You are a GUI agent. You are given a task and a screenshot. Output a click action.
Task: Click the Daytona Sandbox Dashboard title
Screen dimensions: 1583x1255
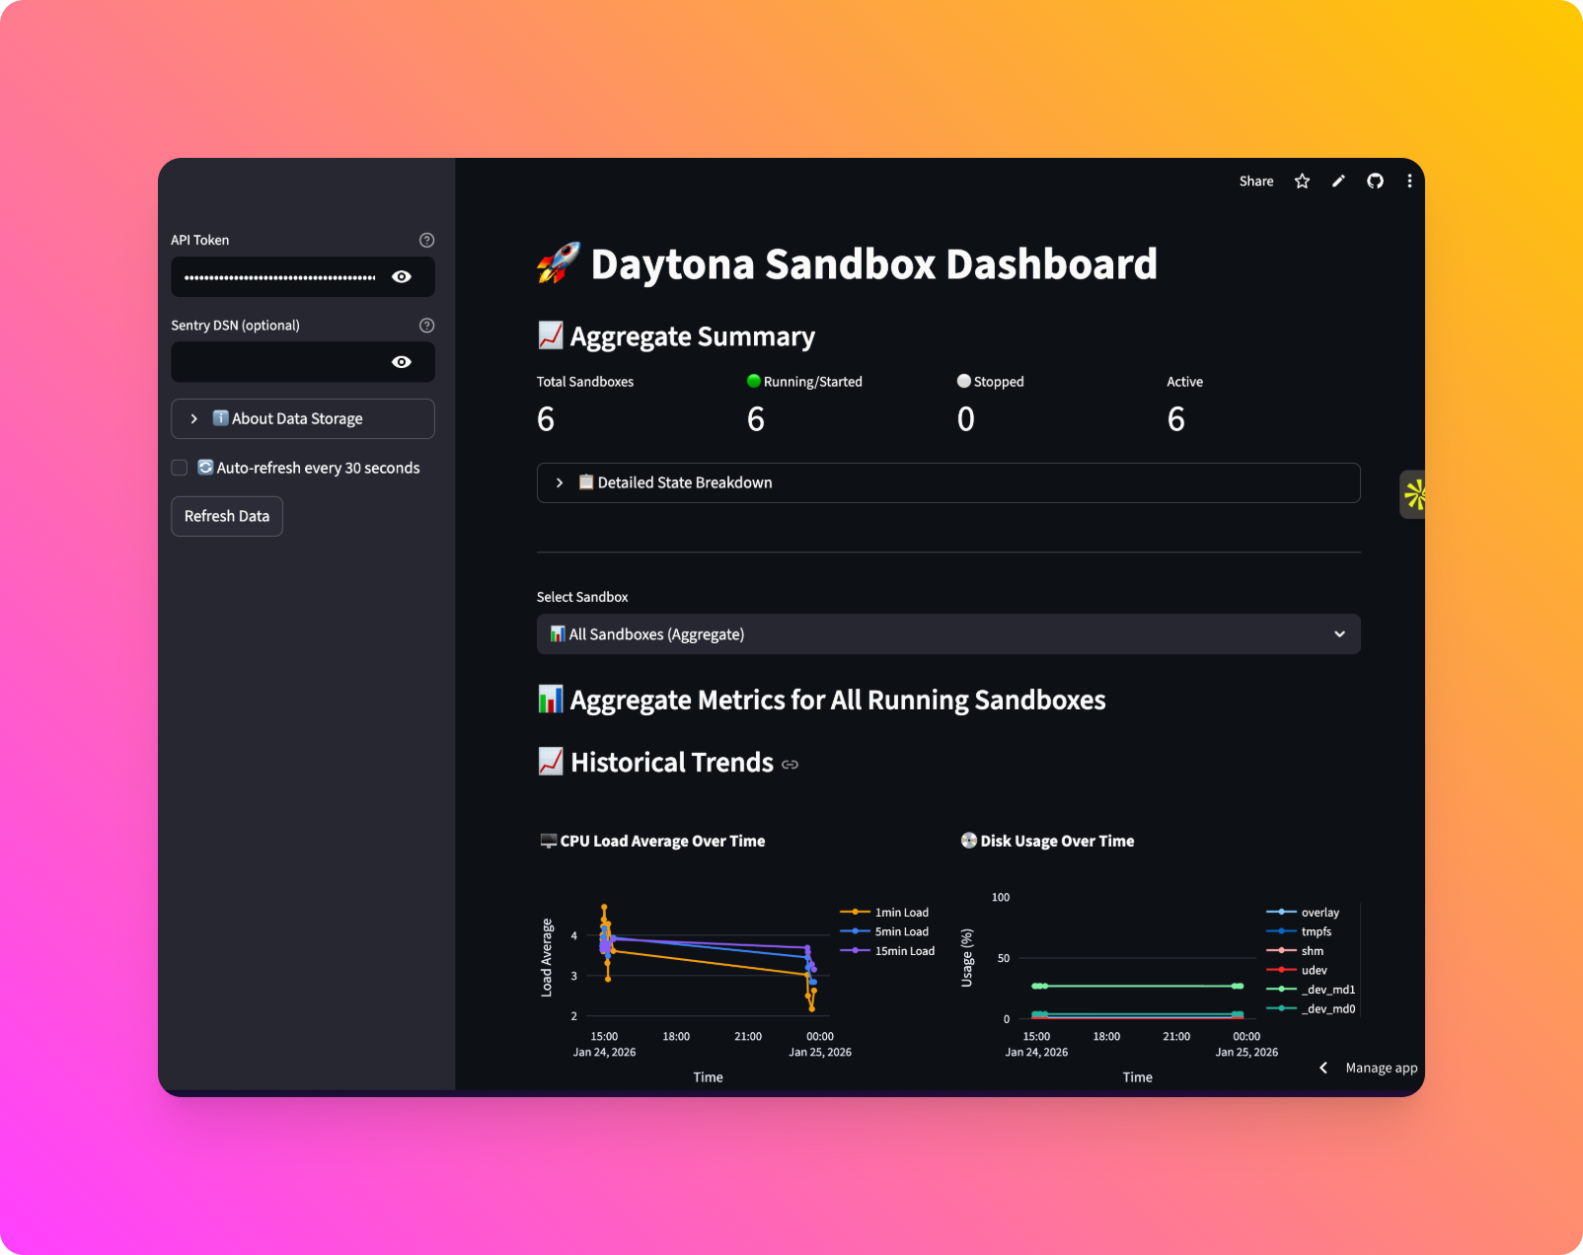pyautogui.click(x=847, y=264)
